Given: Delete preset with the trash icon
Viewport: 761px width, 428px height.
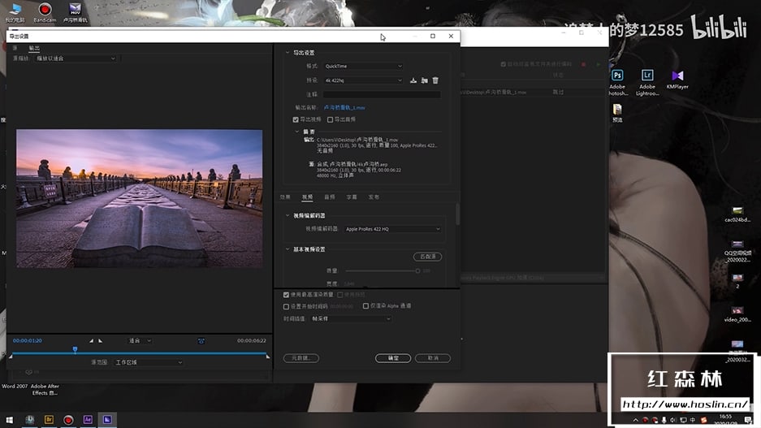Looking at the screenshot, I should pos(435,80).
